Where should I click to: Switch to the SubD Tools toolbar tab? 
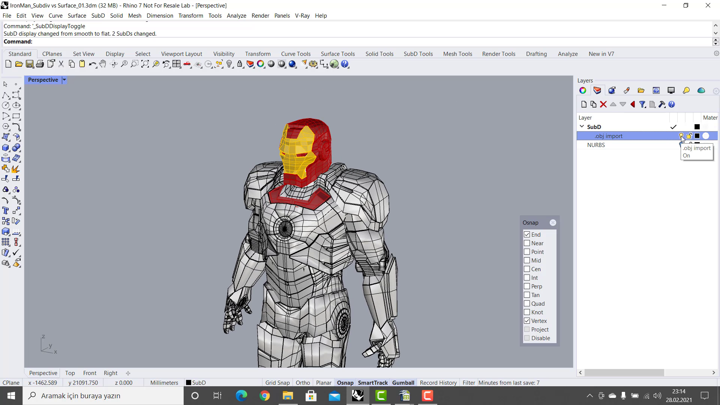pos(418,54)
